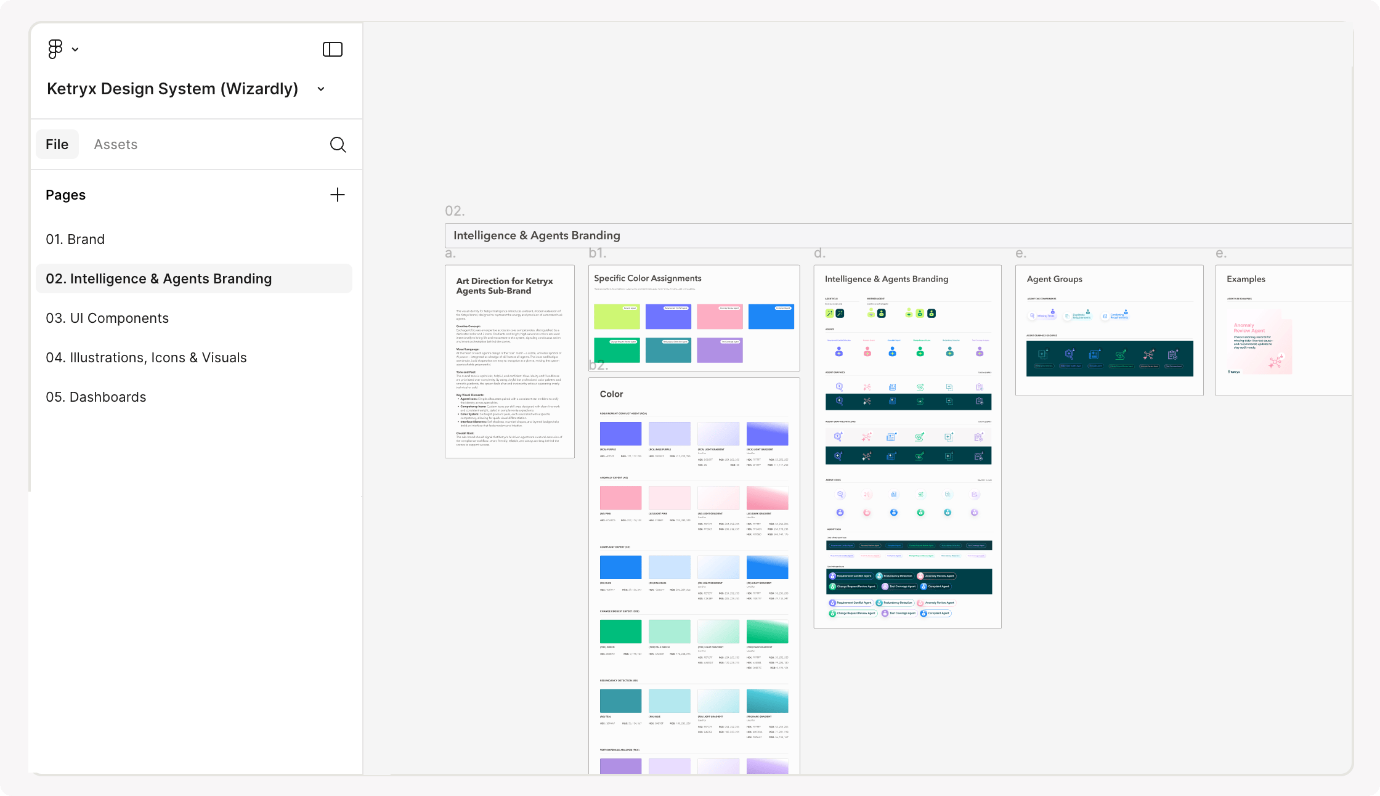Navigate to the 05. Dashboards page
The image size is (1380, 796).
96,397
